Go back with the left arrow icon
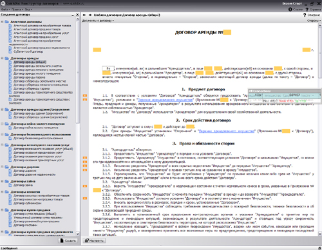 click(x=84, y=15)
